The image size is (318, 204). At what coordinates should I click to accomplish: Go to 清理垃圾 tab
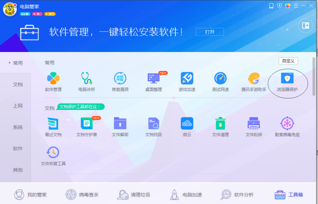pyautogui.click(x=134, y=194)
